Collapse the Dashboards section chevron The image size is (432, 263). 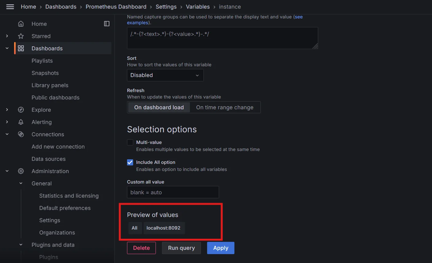pos(7,48)
